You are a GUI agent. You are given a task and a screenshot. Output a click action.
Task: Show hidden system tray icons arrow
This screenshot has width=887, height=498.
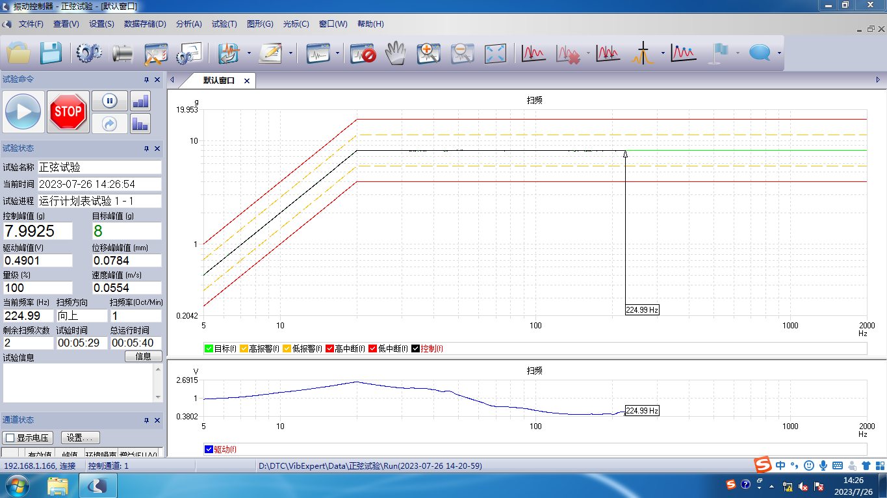(x=771, y=486)
